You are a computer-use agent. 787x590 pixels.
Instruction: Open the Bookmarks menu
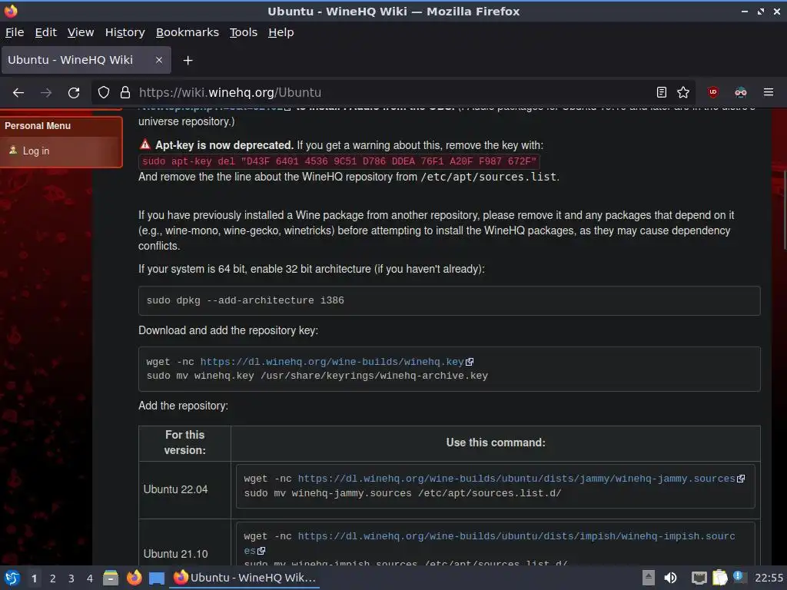click(188, 32)
